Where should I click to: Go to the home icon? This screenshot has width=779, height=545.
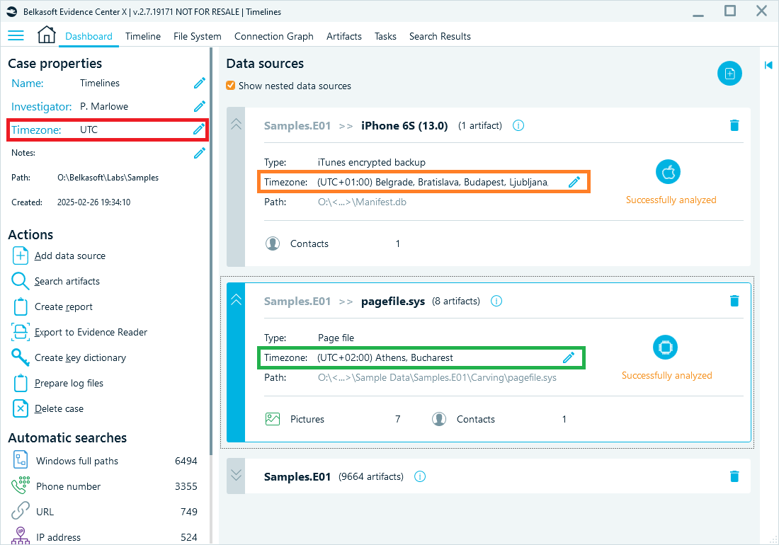pyautogui.click(x=46, y=35)
